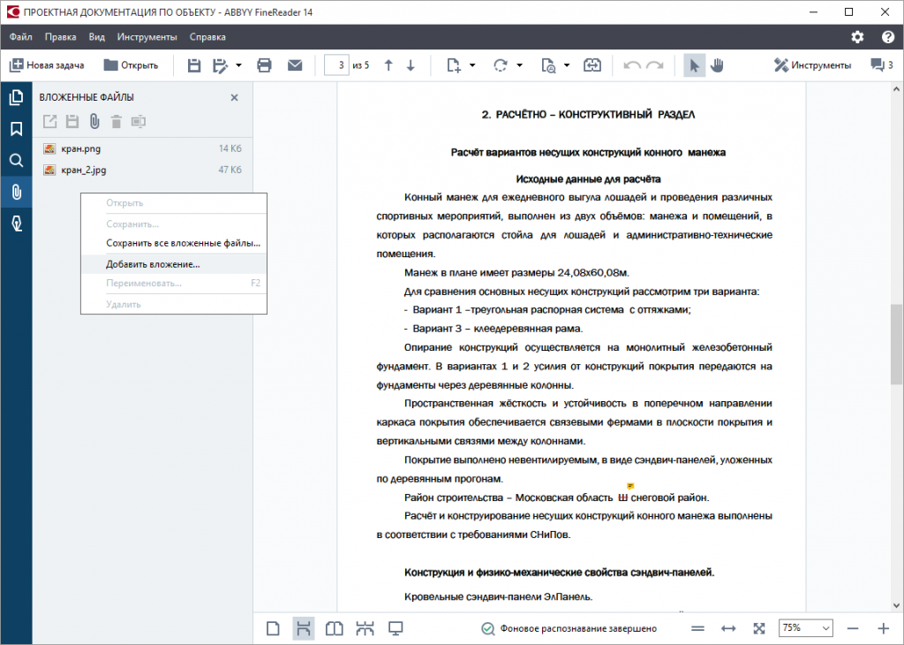Select the pointer arrow tool
The height and width of the screenshot is (645, 904).
click(x=694, y=65)
